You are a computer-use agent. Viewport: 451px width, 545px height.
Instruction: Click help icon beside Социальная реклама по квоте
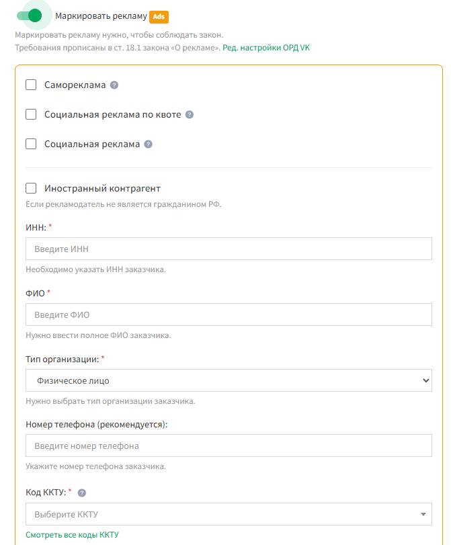tap(190, 115)
